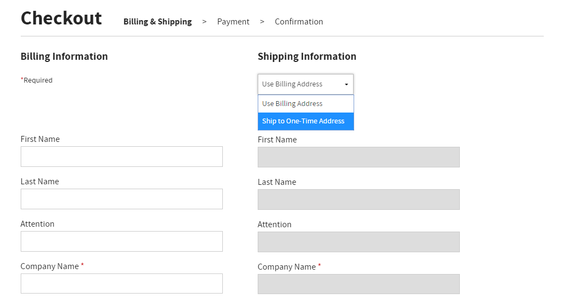Viewport: 565px width, 299px height.
Task: Focus the billing First Name field
Action: coord(121,157)
